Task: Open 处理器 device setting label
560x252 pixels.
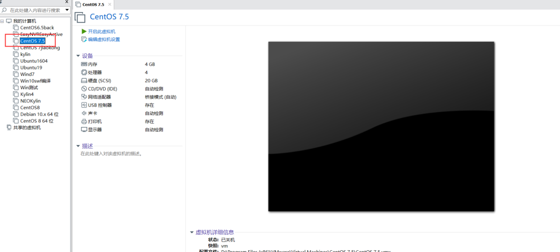Action: tap(95, 73)
